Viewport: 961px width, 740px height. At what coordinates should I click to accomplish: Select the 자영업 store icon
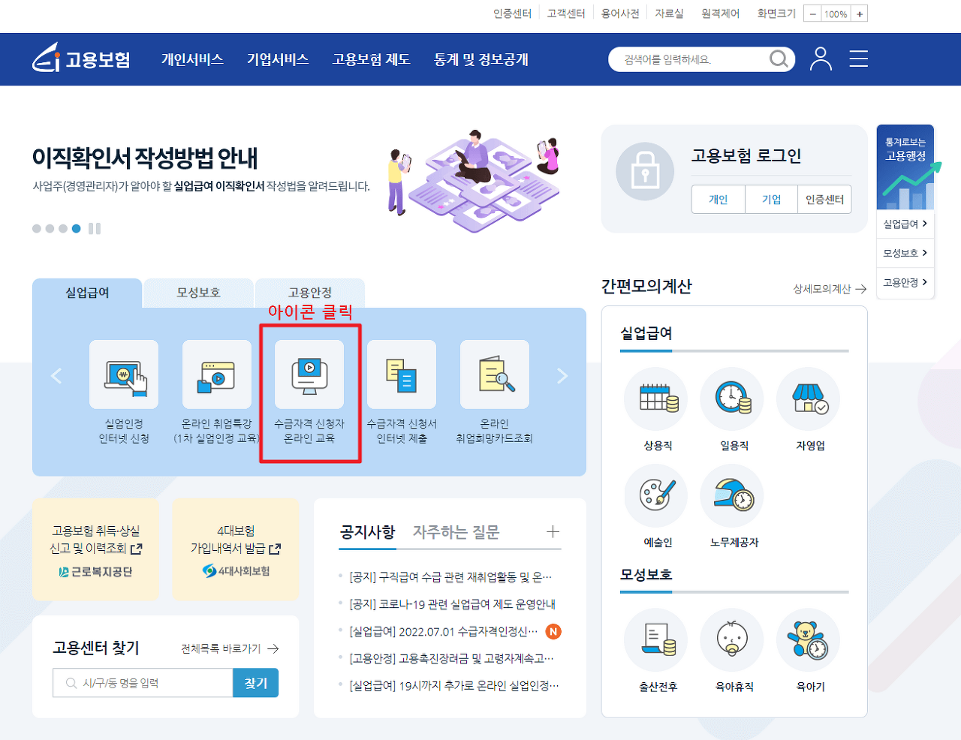coord(808,399)
